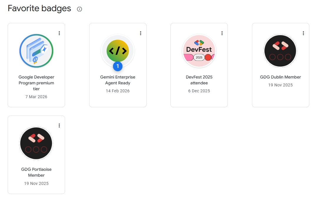Viewport: 332px width, 199px height.
Task: Open three-dot menu on Gemini Enterprise badge
Action: 141,33
